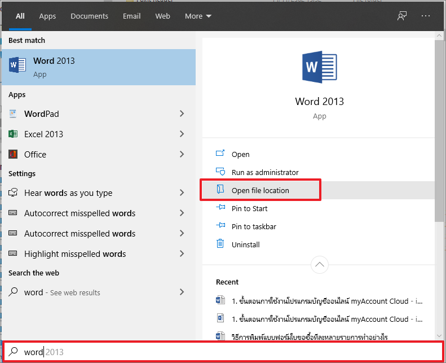This screenshot has height=363, width=446.
Task: Click the scrollbar down arrow
Action: pos(439,336)
